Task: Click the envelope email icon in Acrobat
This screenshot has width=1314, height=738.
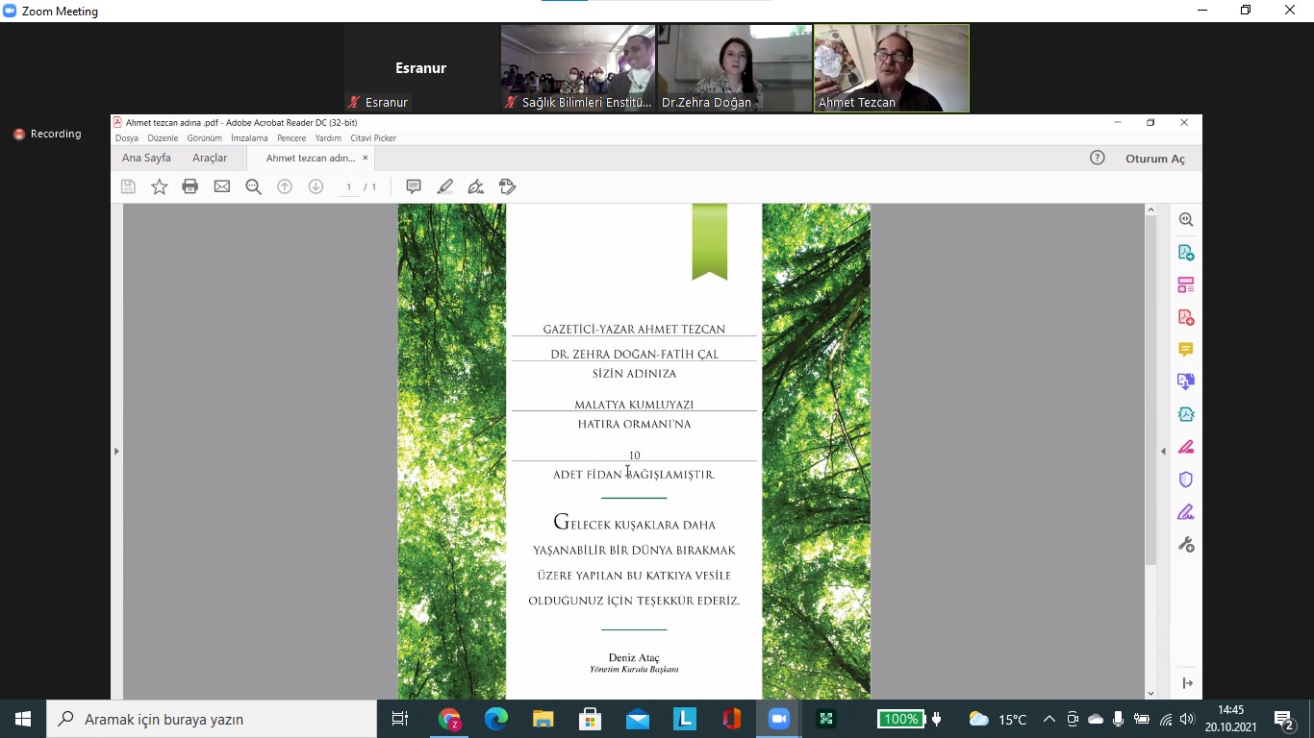Action: tap(222, 186)
